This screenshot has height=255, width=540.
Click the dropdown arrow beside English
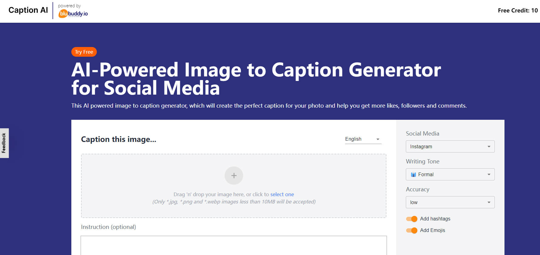click(378, 139)
